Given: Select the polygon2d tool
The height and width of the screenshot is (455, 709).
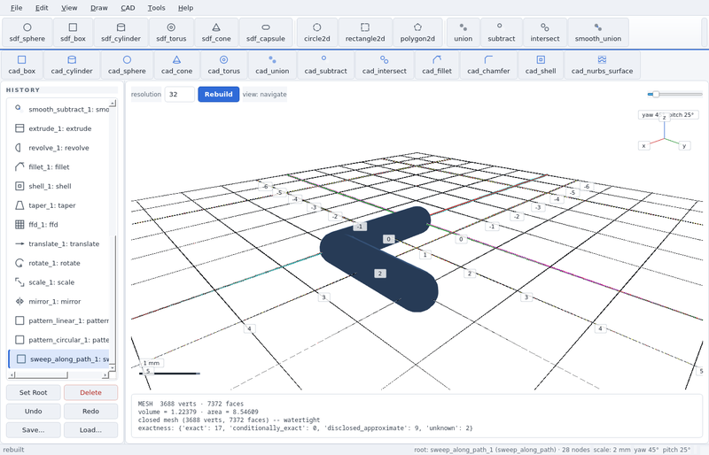Looking at the screenshot, I should pos(417,33).
